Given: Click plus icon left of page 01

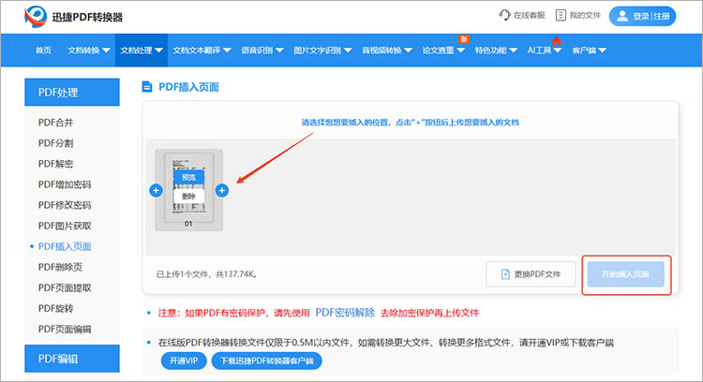Looking at the screenshot, I should coord(156,190).
